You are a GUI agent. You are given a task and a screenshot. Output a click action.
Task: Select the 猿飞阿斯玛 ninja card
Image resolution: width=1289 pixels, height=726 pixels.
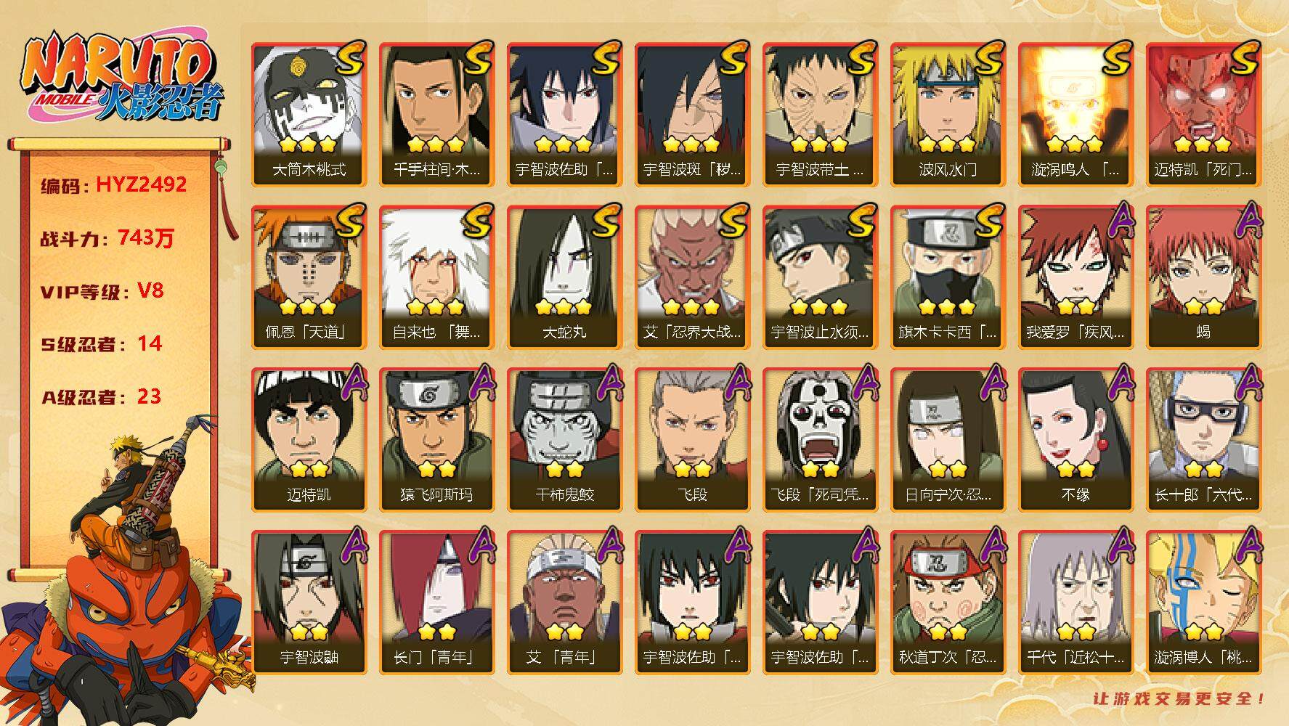tap(436, 440)
